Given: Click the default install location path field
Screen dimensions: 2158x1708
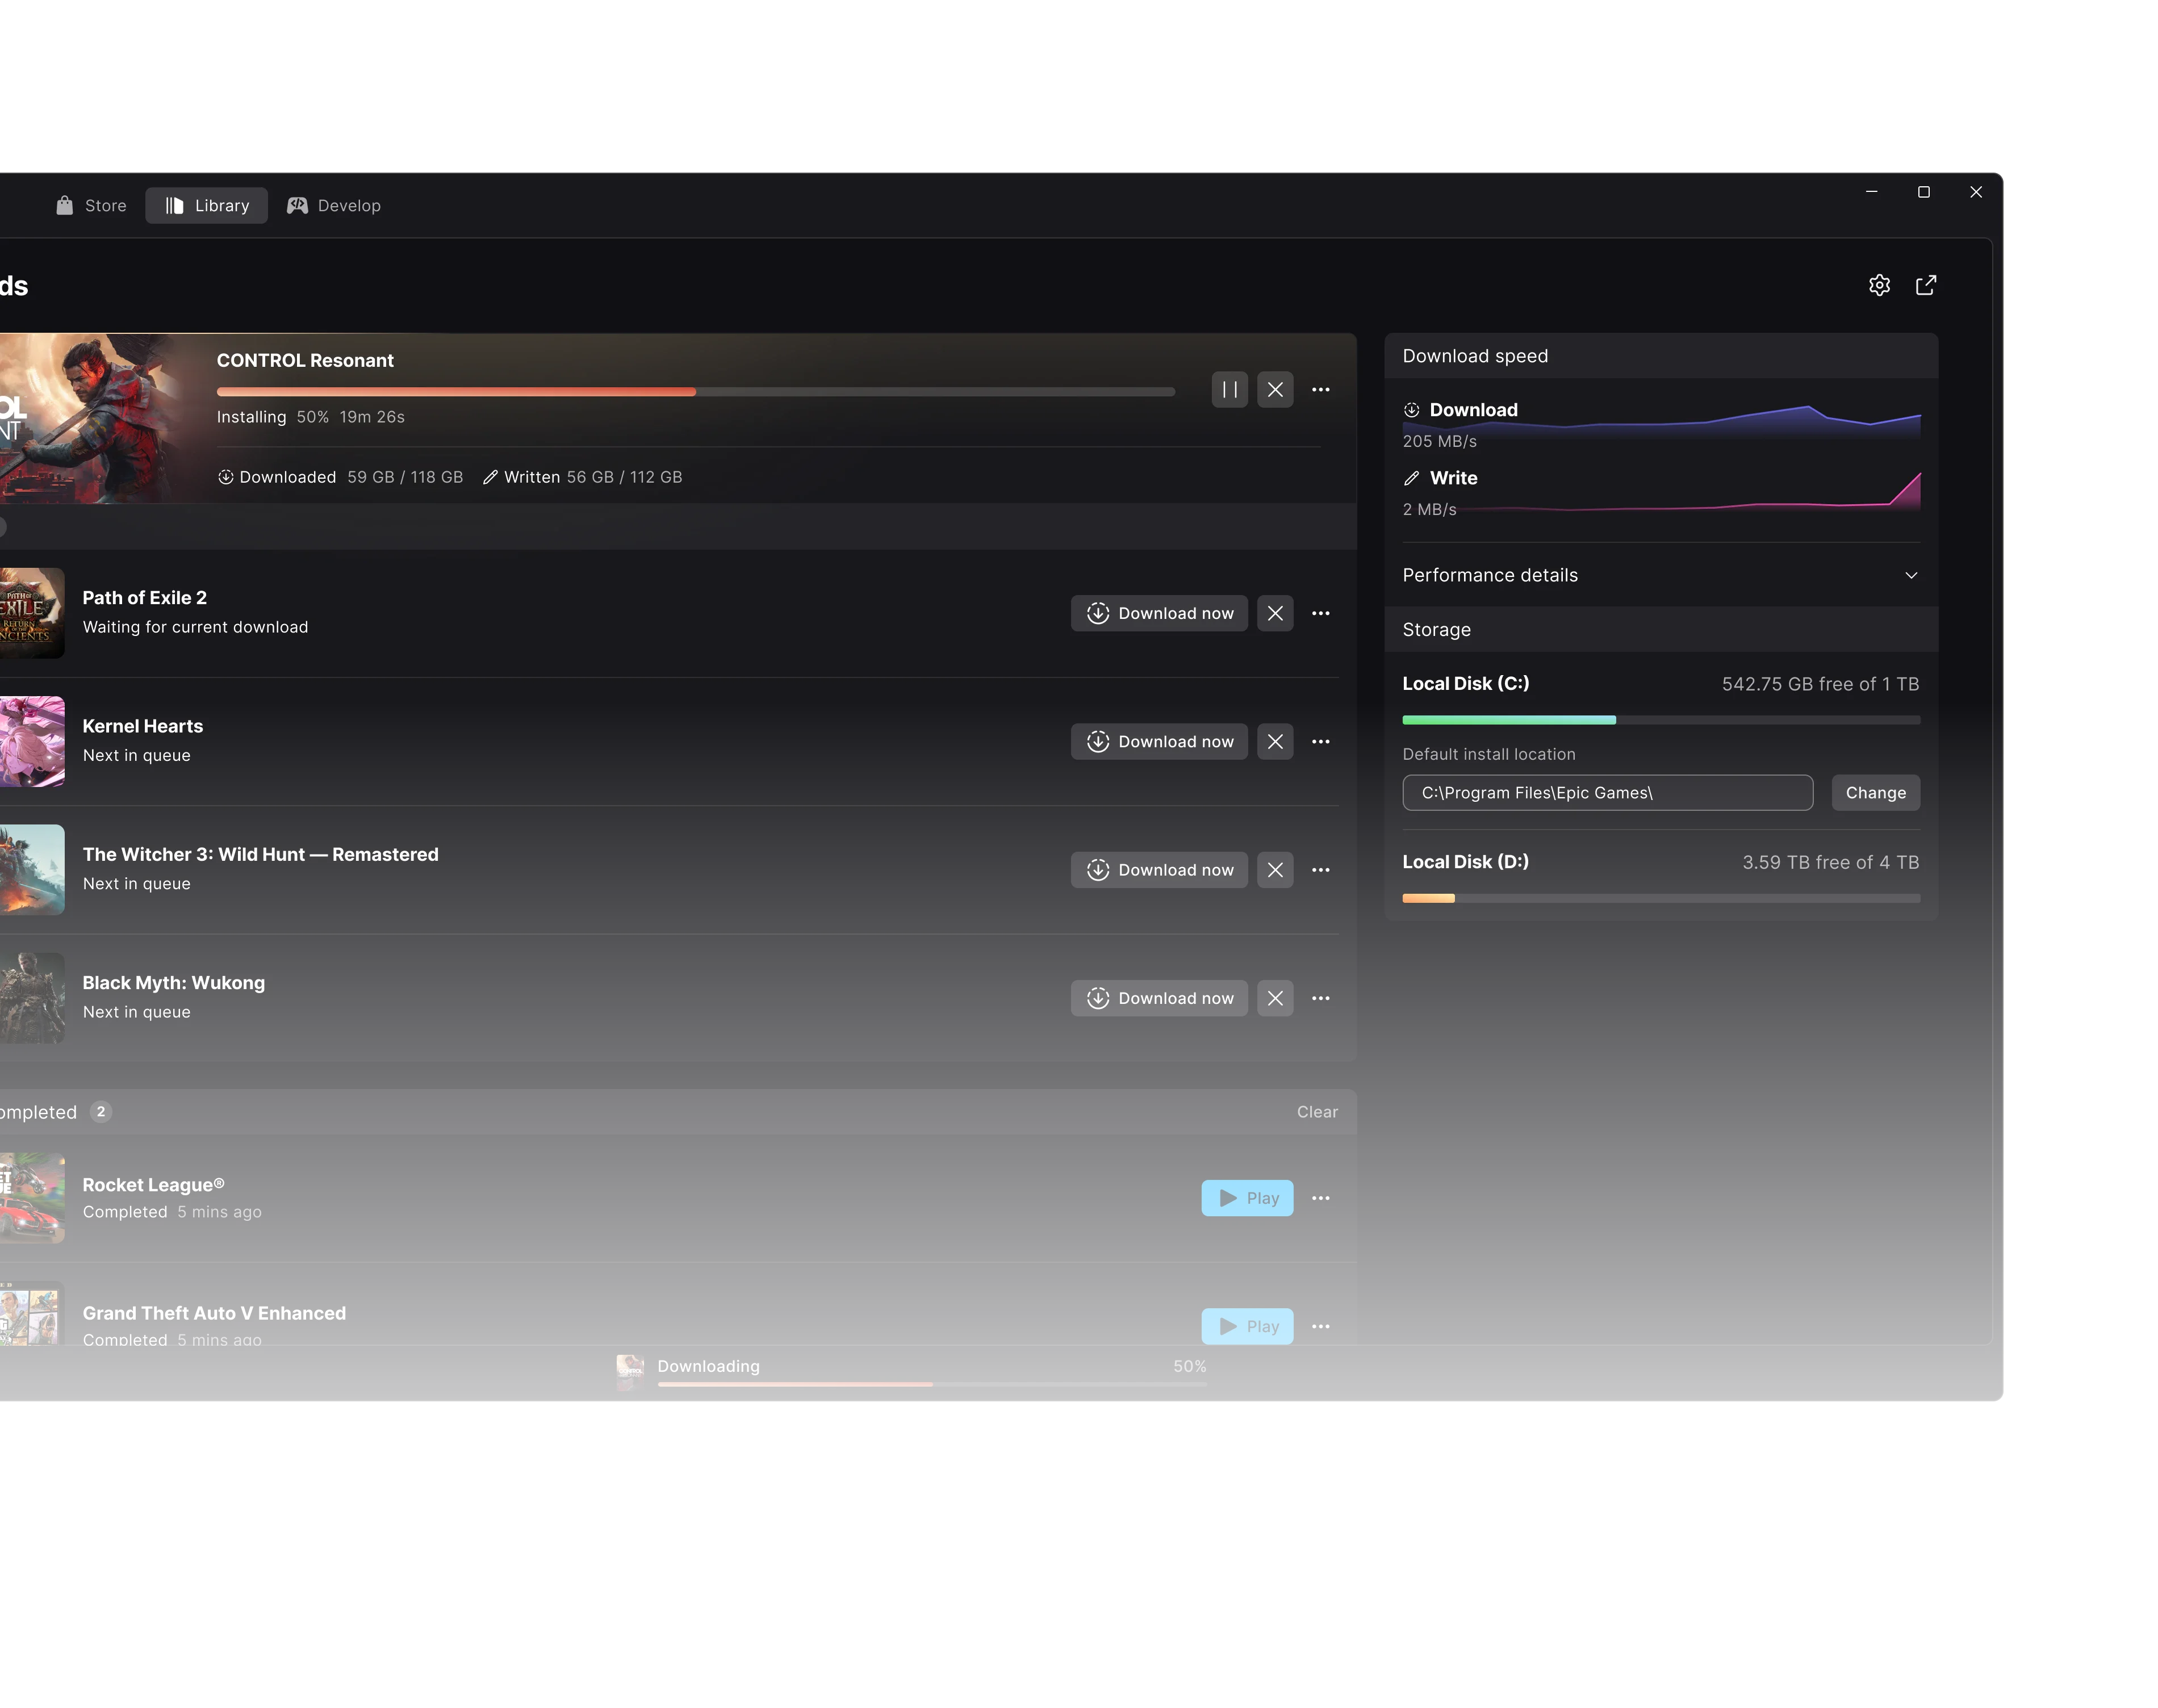Looking at the screenshot, I should point(1607,793).
